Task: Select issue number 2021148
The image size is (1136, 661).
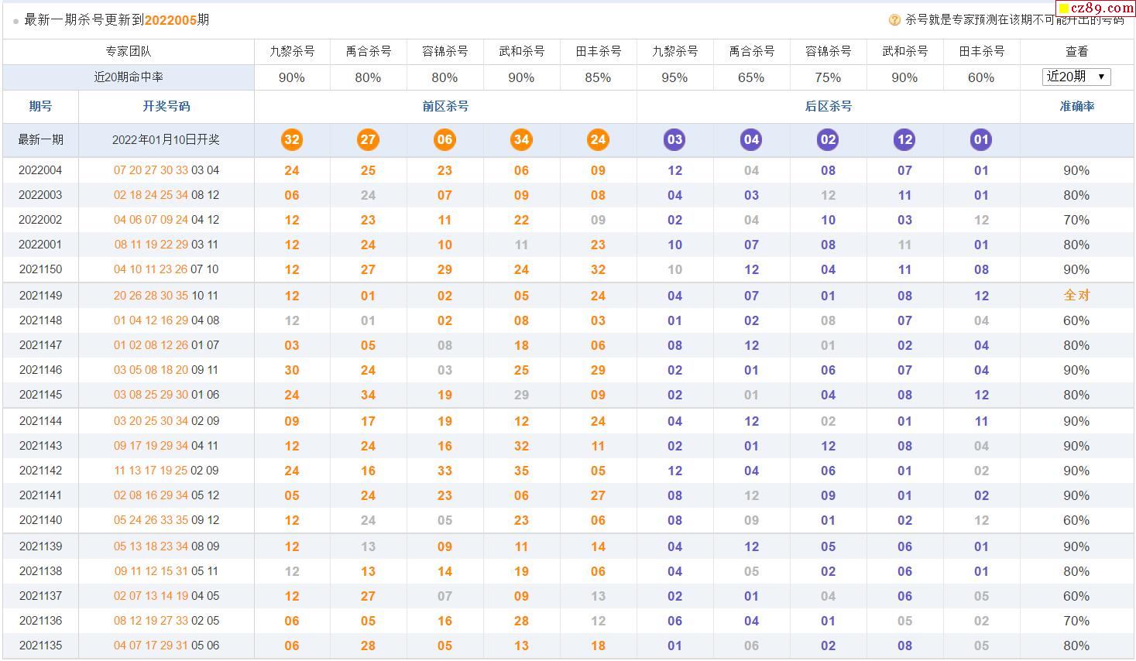Action: click(40, 320)
